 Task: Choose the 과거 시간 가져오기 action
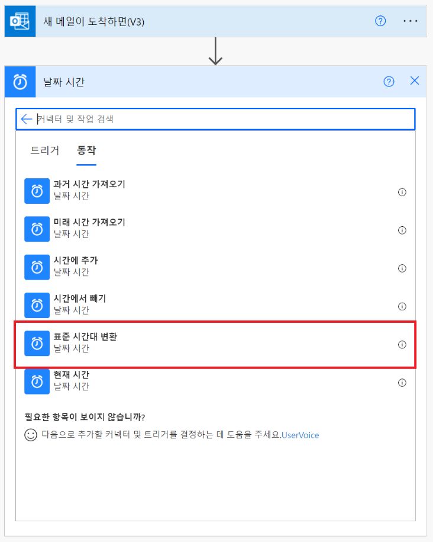(215, 190)
